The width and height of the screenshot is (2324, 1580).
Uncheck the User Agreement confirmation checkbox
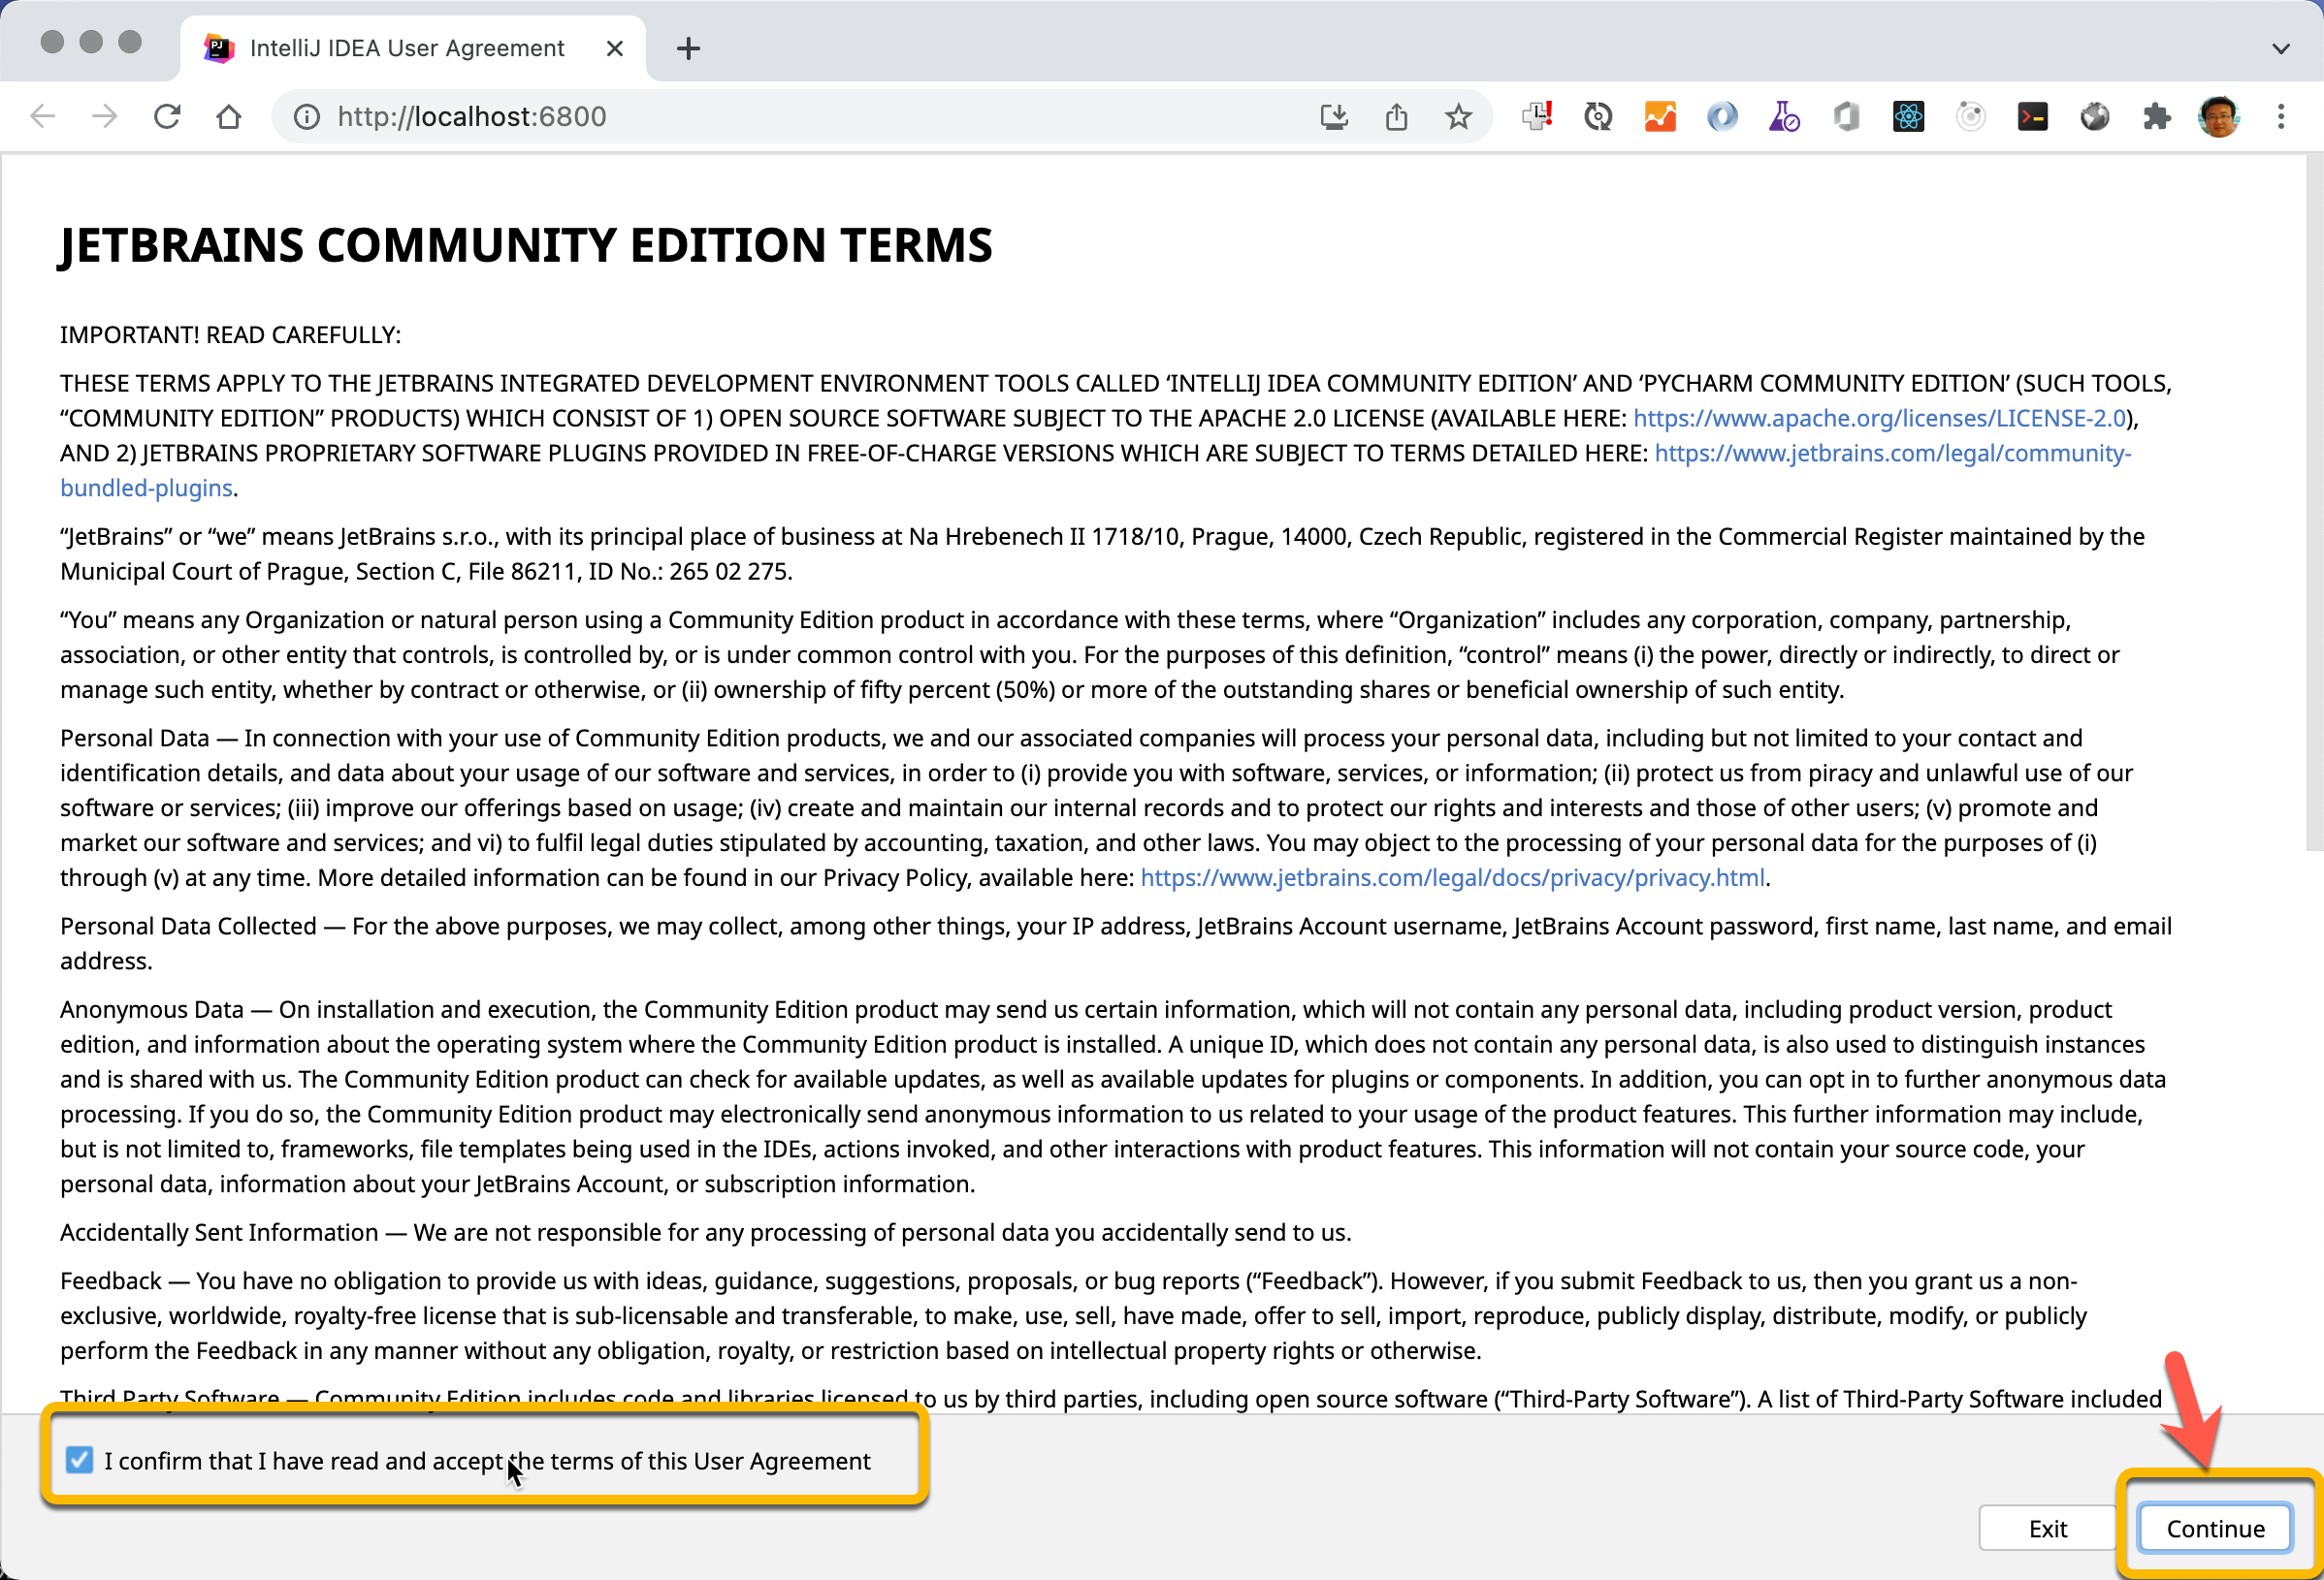click(x=79, y=1460)
